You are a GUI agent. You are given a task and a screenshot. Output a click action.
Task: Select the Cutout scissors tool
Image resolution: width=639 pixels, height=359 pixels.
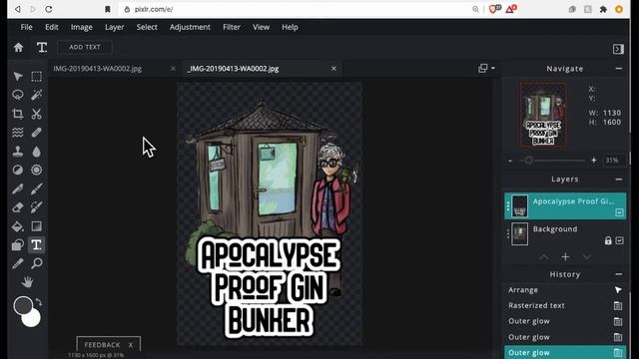[x=37, y=114]
